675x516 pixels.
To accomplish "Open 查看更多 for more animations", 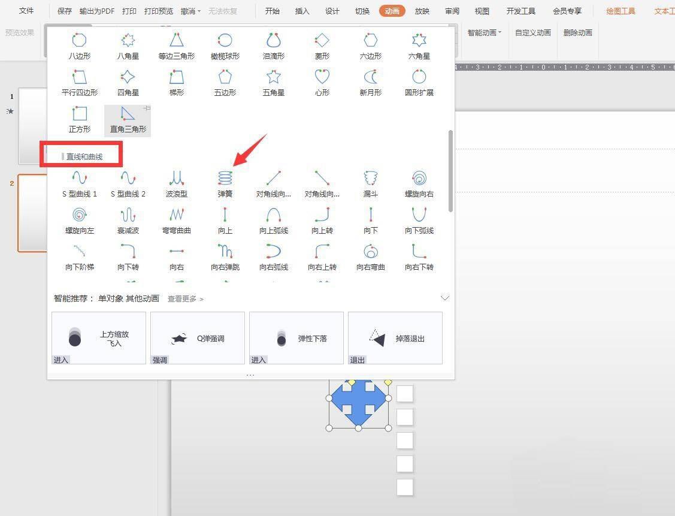I will [183, 298].
